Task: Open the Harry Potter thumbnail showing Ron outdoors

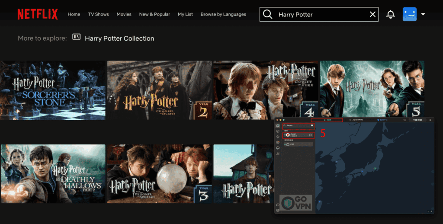Action: (244, 174)
